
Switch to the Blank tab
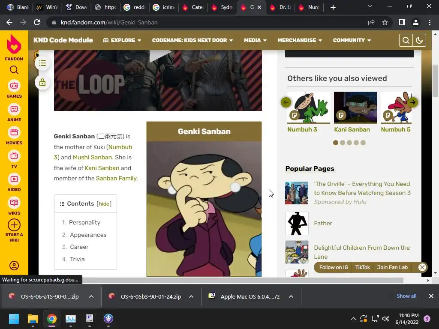(18, 7)
